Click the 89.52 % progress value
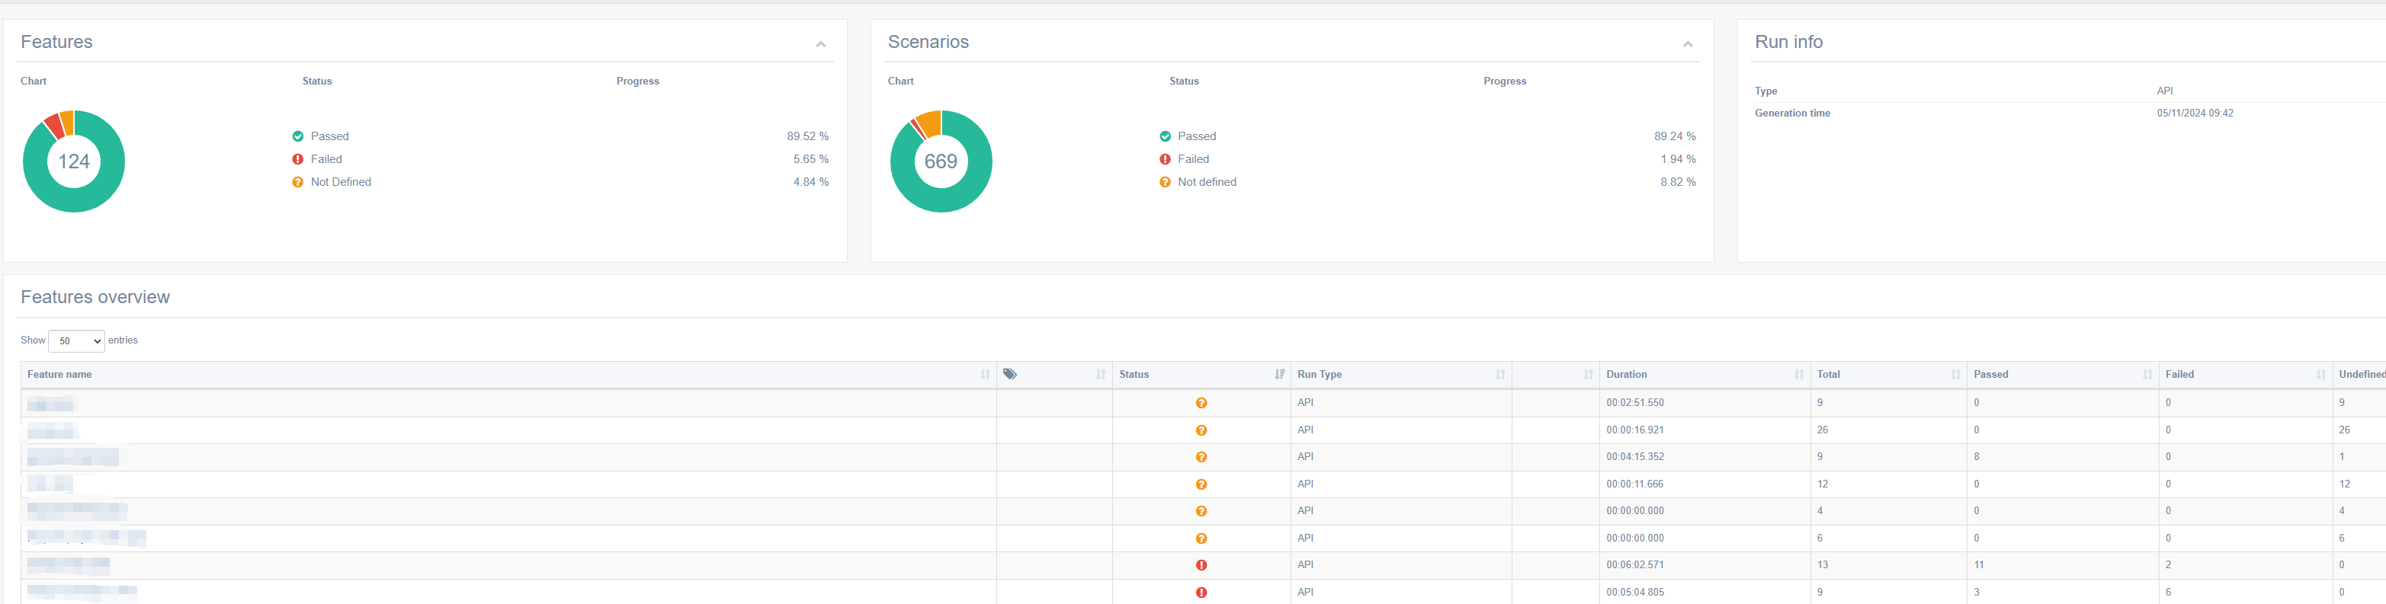Screen dimensions: 2386x604 click(x=808, y=136)
